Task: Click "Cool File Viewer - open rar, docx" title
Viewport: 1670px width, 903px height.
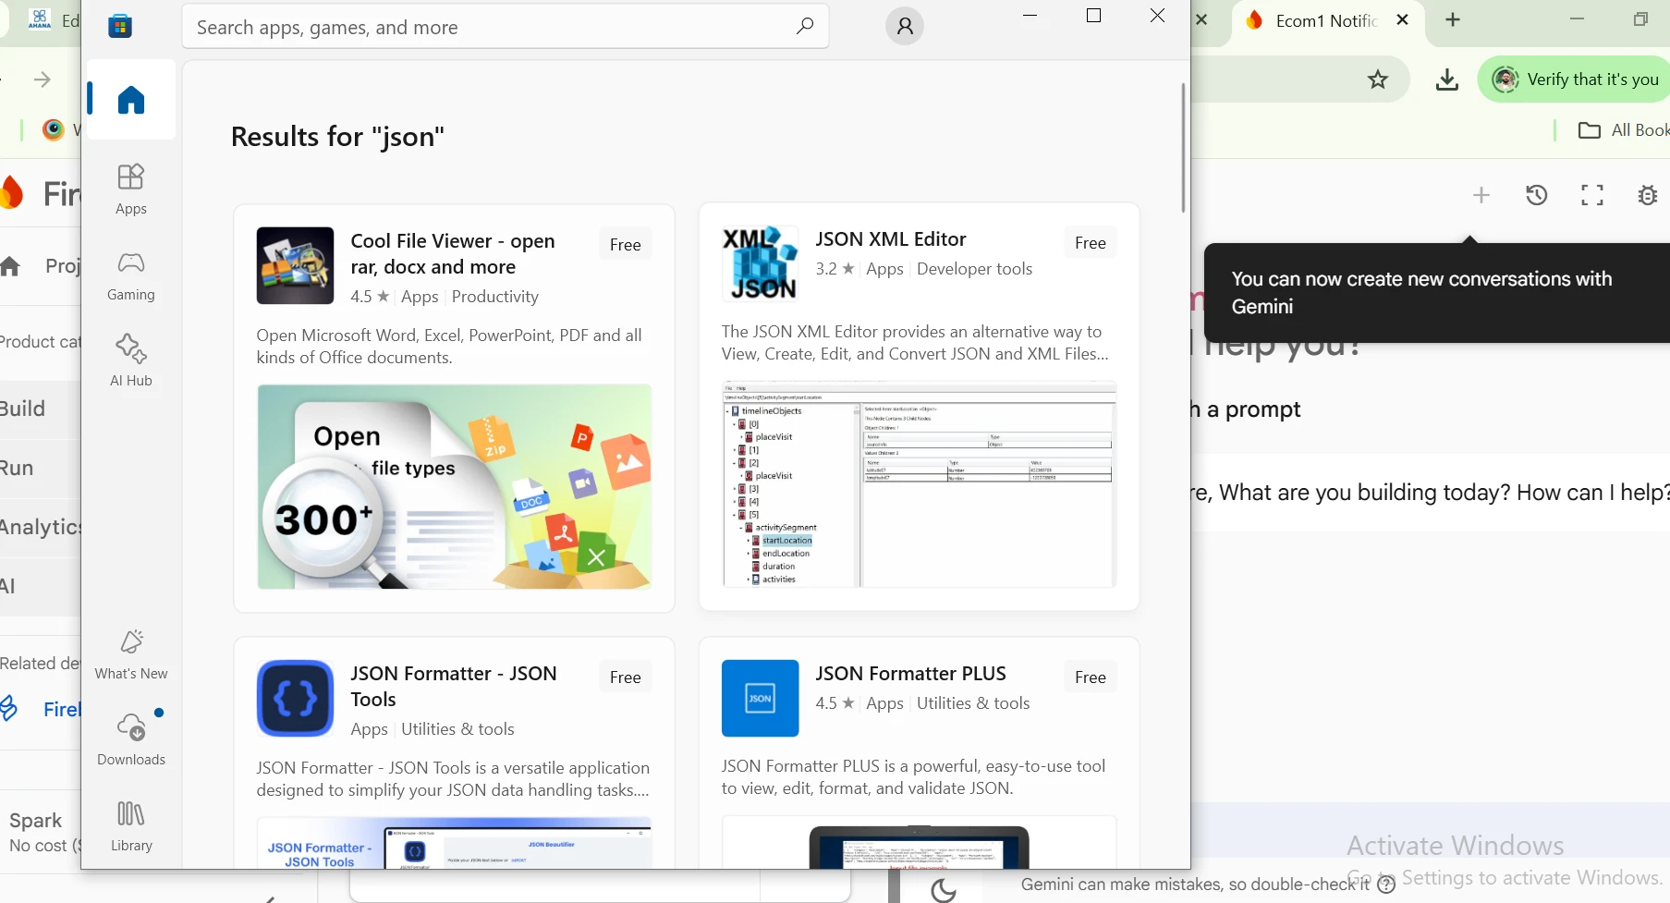Action: point(453,254)
